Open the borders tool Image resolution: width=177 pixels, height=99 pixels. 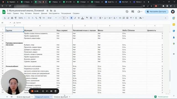coord(91,18)
